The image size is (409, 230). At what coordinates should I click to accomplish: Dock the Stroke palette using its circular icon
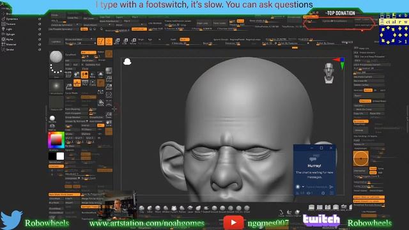pyautogui.click(x=40, y=50)
